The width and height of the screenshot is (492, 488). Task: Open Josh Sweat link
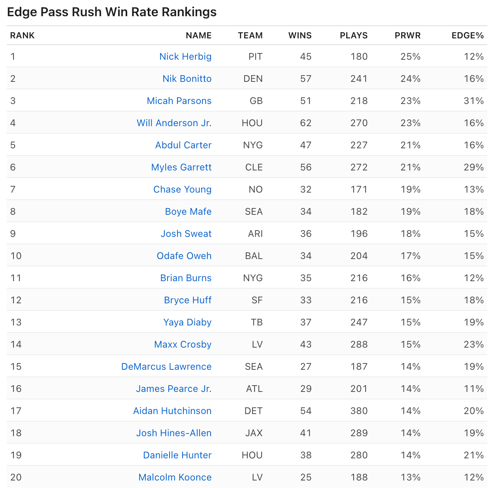[186, 234]
